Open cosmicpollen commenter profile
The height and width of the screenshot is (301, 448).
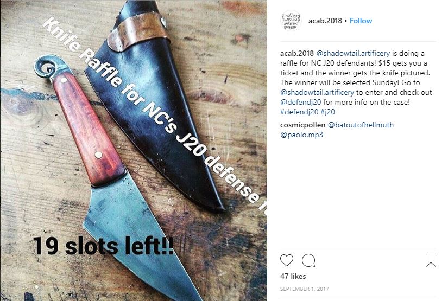click(302, 125)
